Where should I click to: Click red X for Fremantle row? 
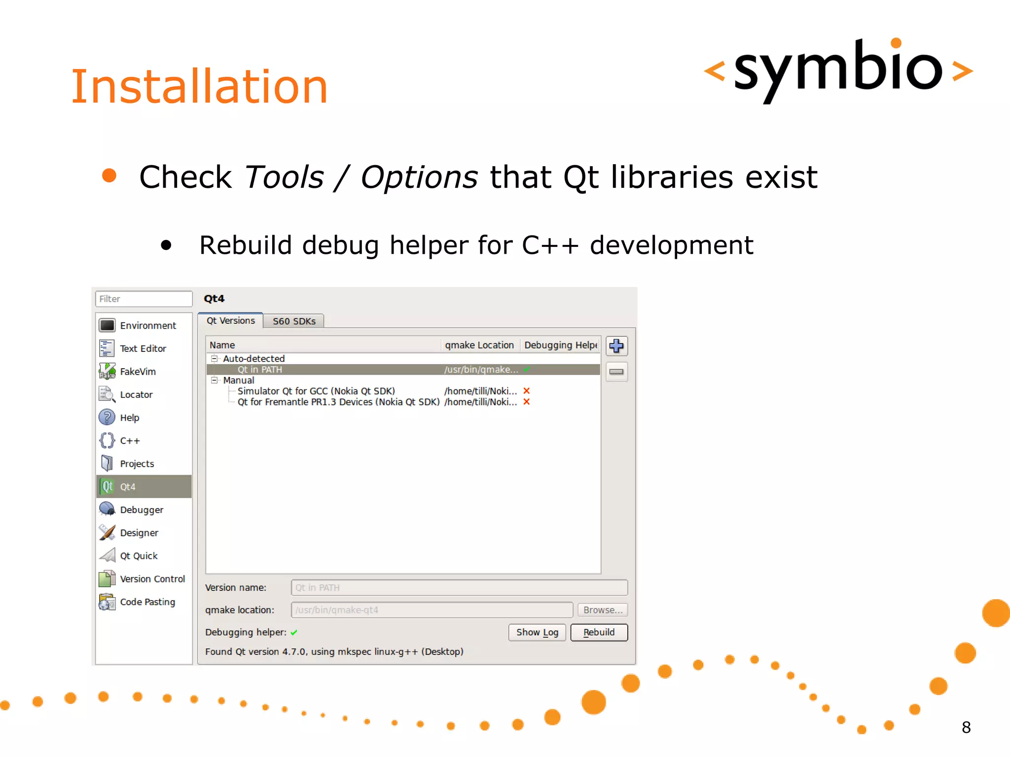click(x=527, y=402)
